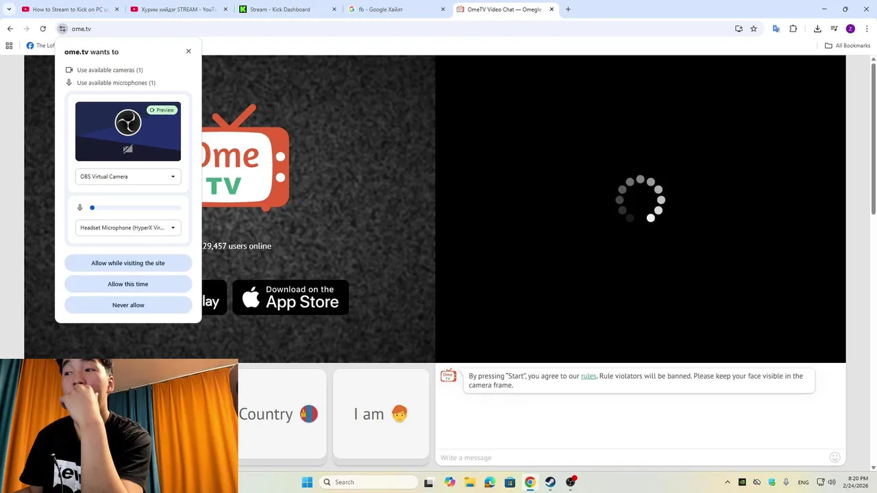Screen dimensions: 877x493
Task: Click the site information icon in address bar
Action: coord(62,29)
